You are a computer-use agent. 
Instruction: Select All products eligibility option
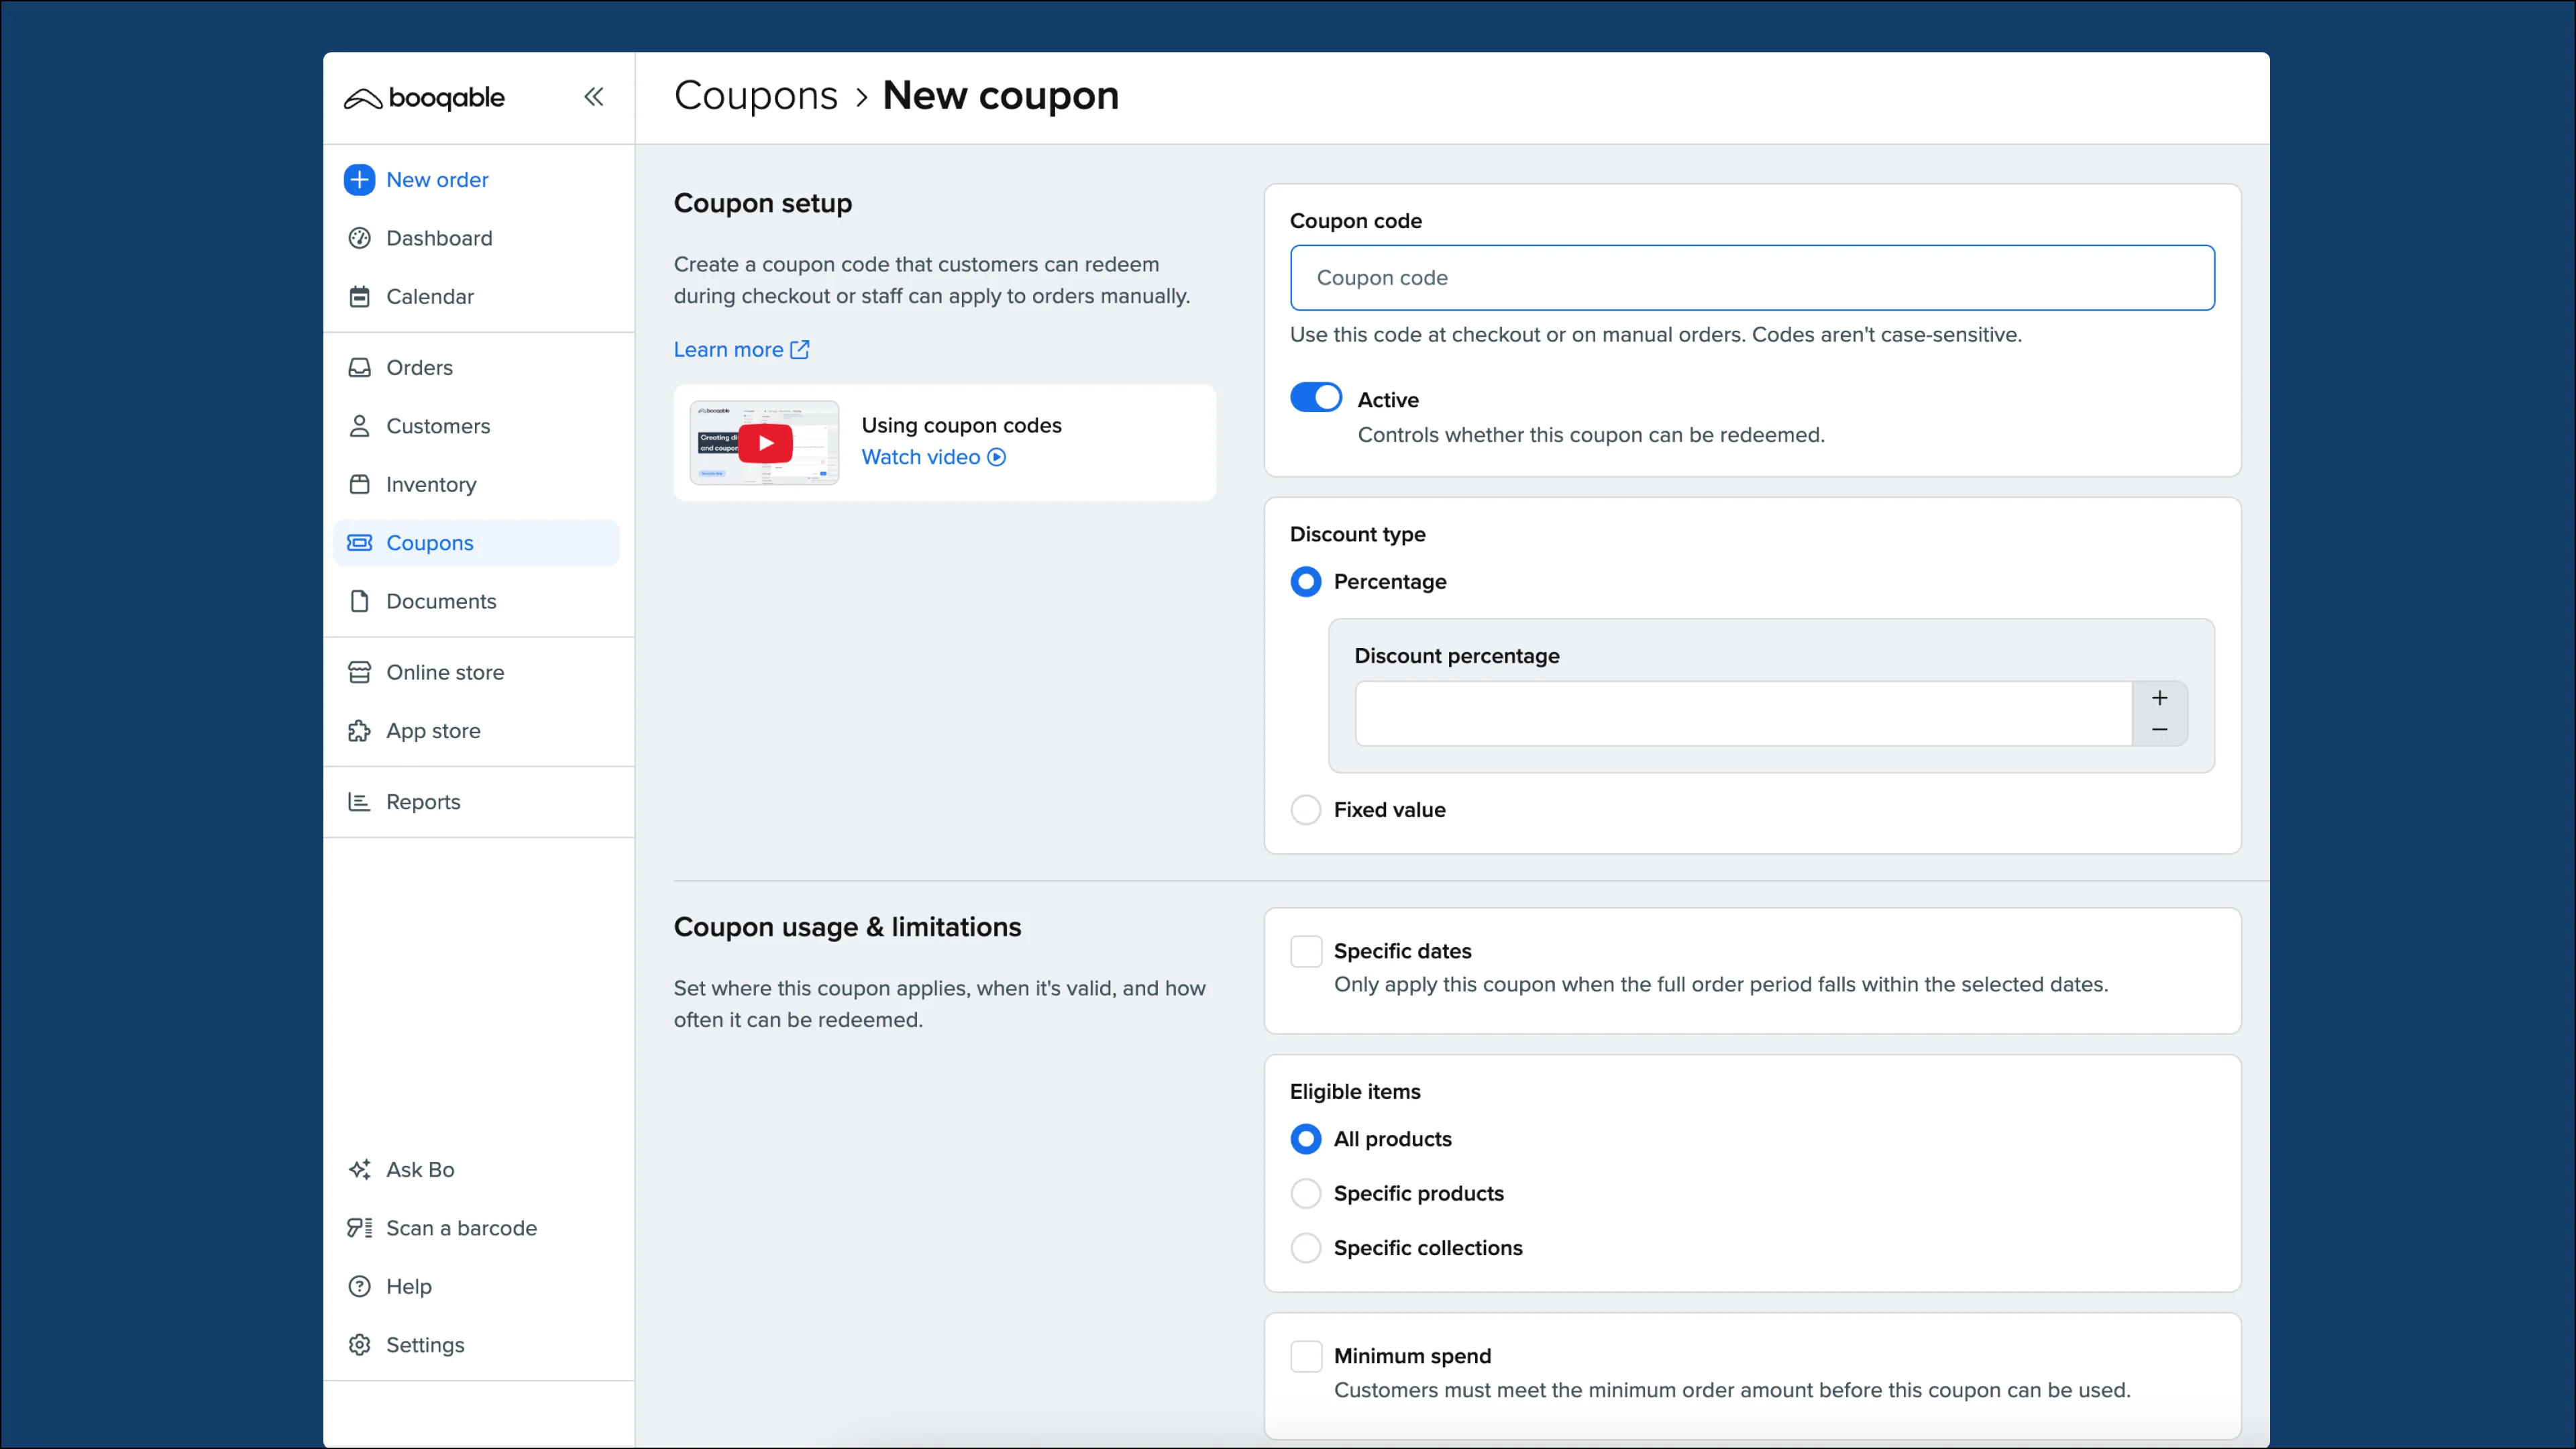(1306, 1139)
